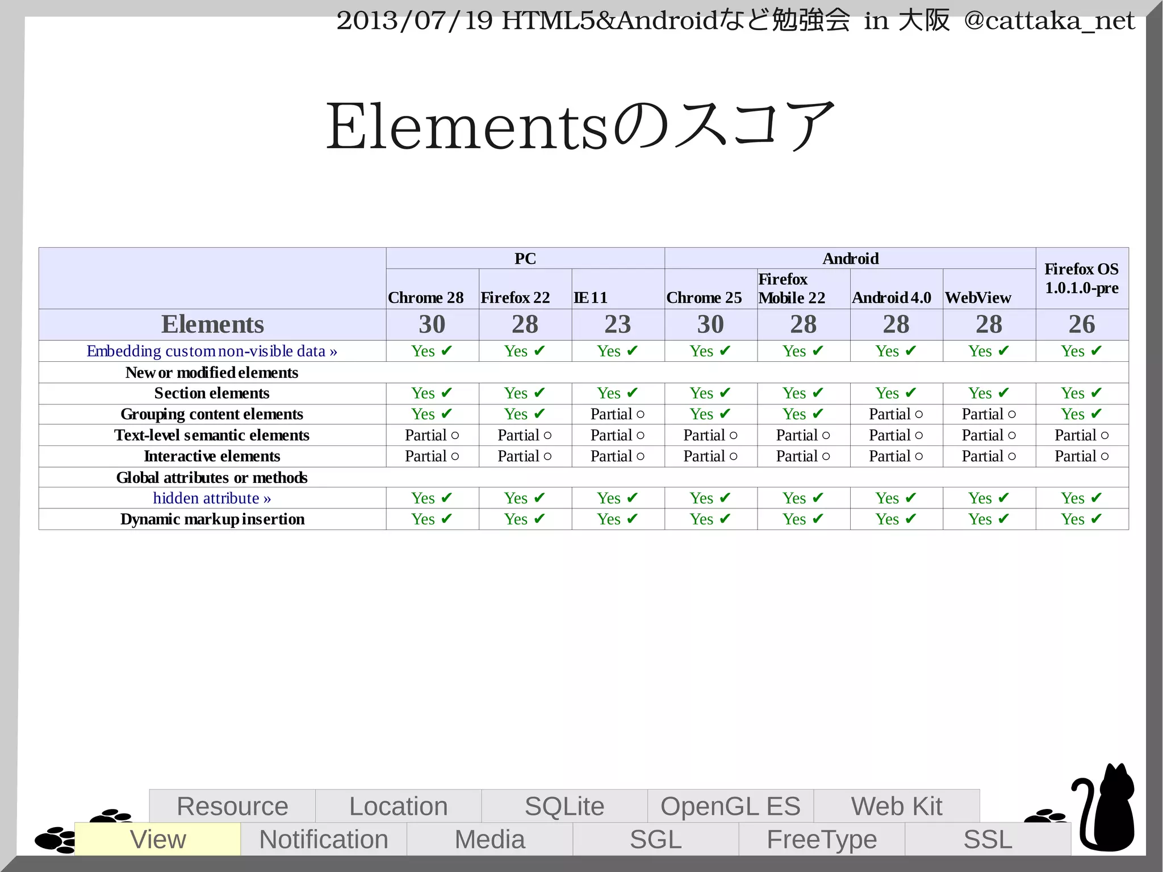The width and height of the screenshot is (1163, 872).
Task: Open the Resource tab
Action: pos(232,806)
